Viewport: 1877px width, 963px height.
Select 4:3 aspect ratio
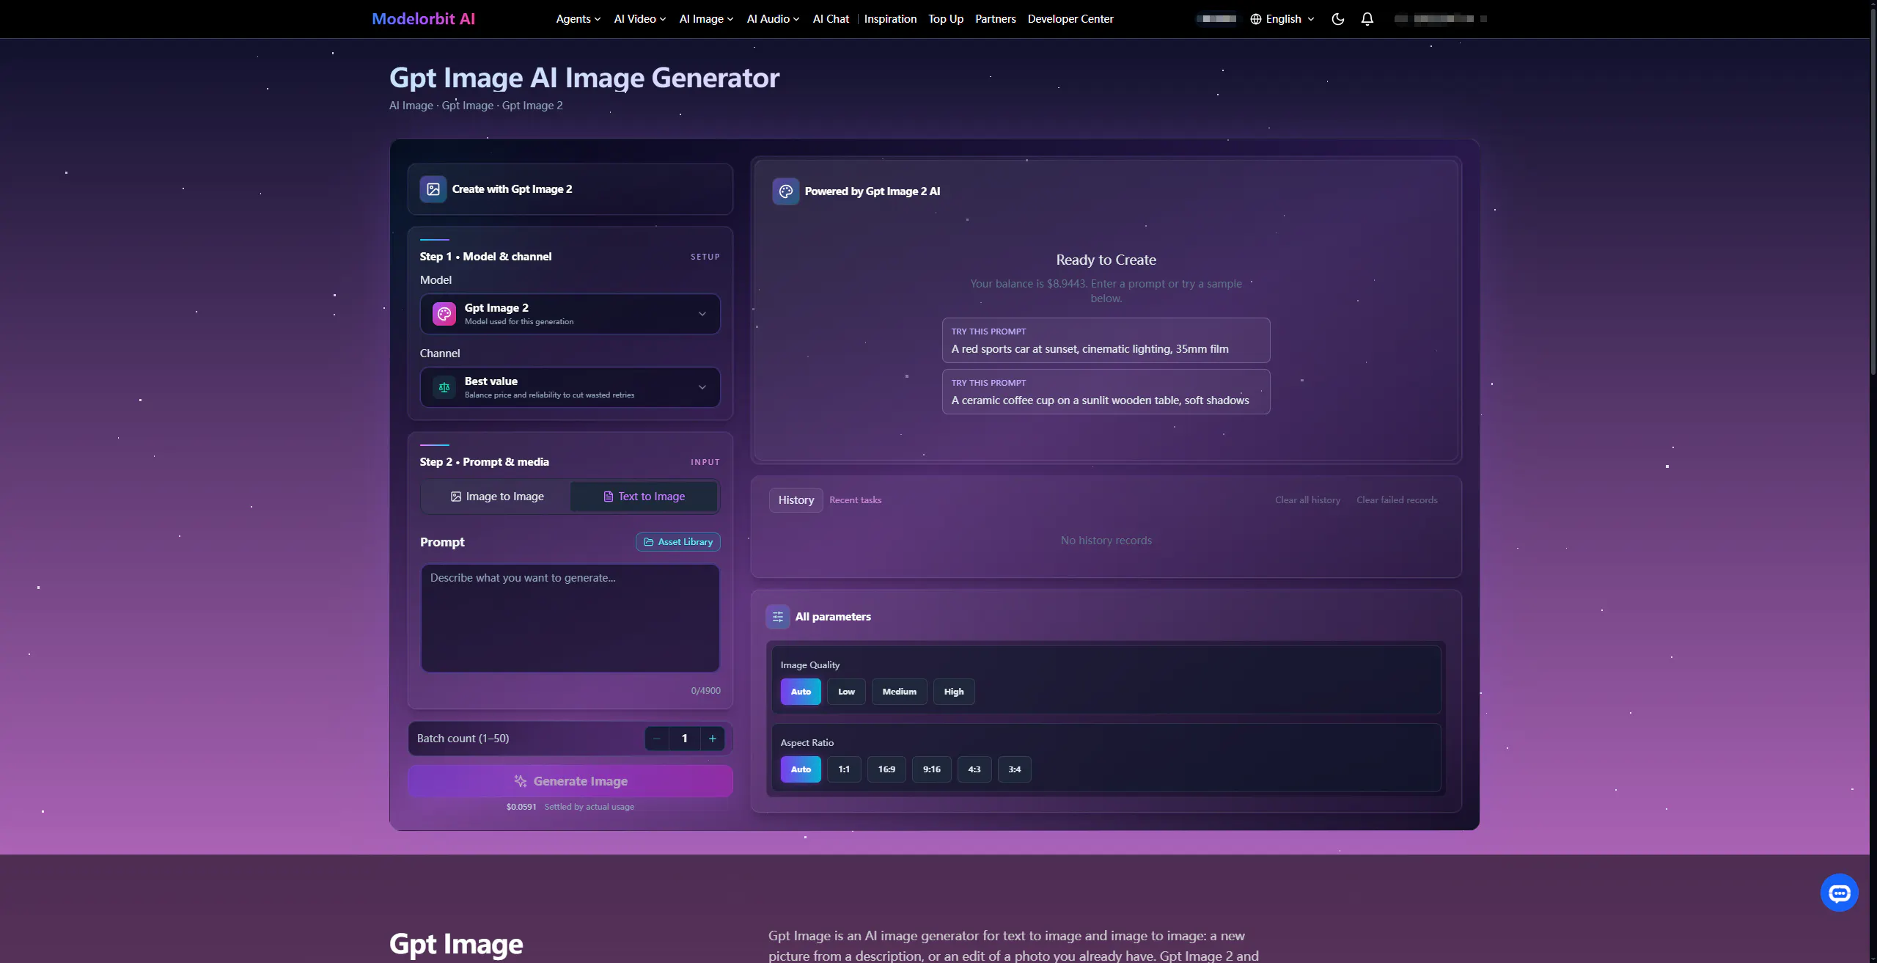click(974, 769)
